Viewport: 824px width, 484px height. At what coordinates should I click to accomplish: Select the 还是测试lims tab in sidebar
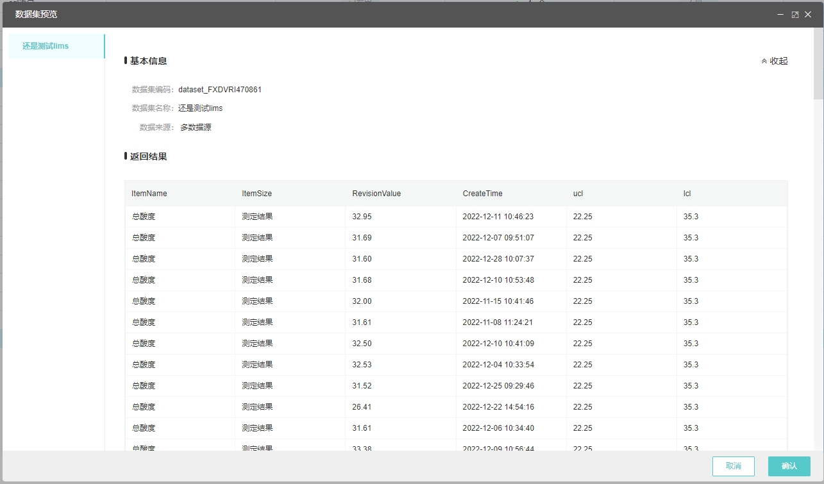[x=56, y=46]
